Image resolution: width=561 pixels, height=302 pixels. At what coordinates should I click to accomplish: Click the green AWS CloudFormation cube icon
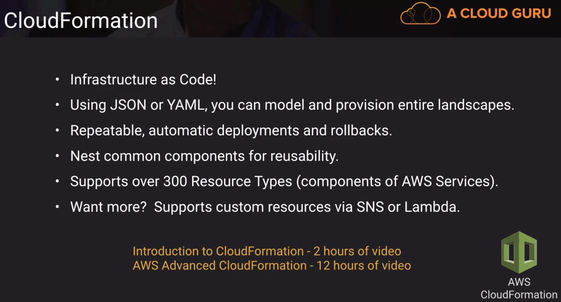point(519,252)
